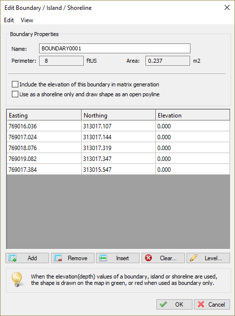Open the View menu

27,20
